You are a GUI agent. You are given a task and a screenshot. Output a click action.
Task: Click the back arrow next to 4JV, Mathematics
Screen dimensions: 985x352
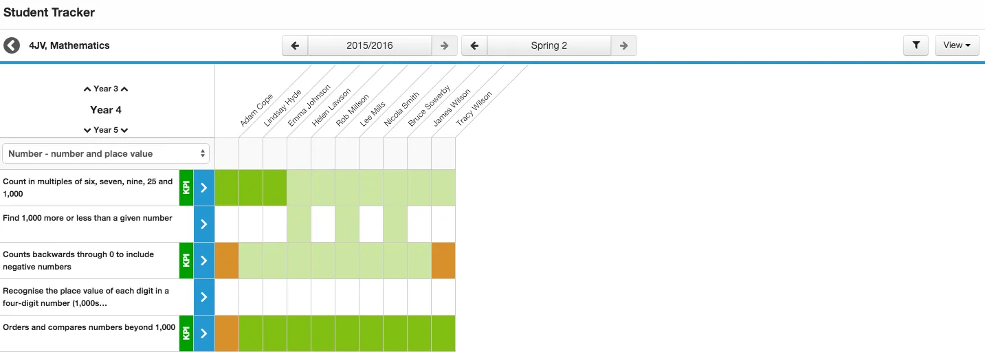click(12, 45)
